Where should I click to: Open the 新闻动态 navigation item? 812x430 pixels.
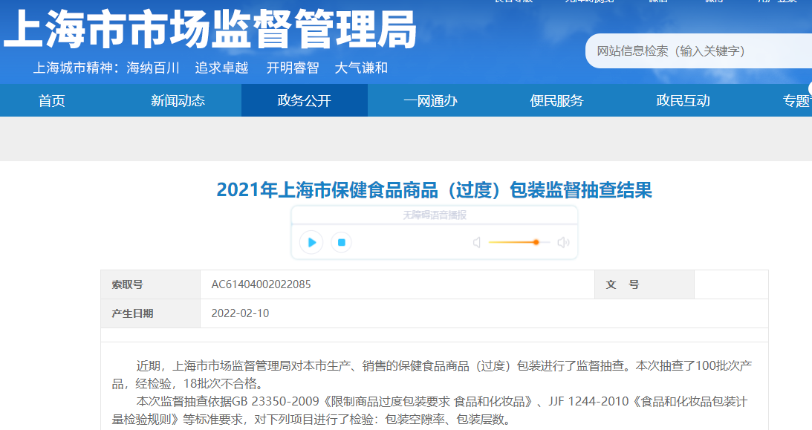tap(178, 100)
